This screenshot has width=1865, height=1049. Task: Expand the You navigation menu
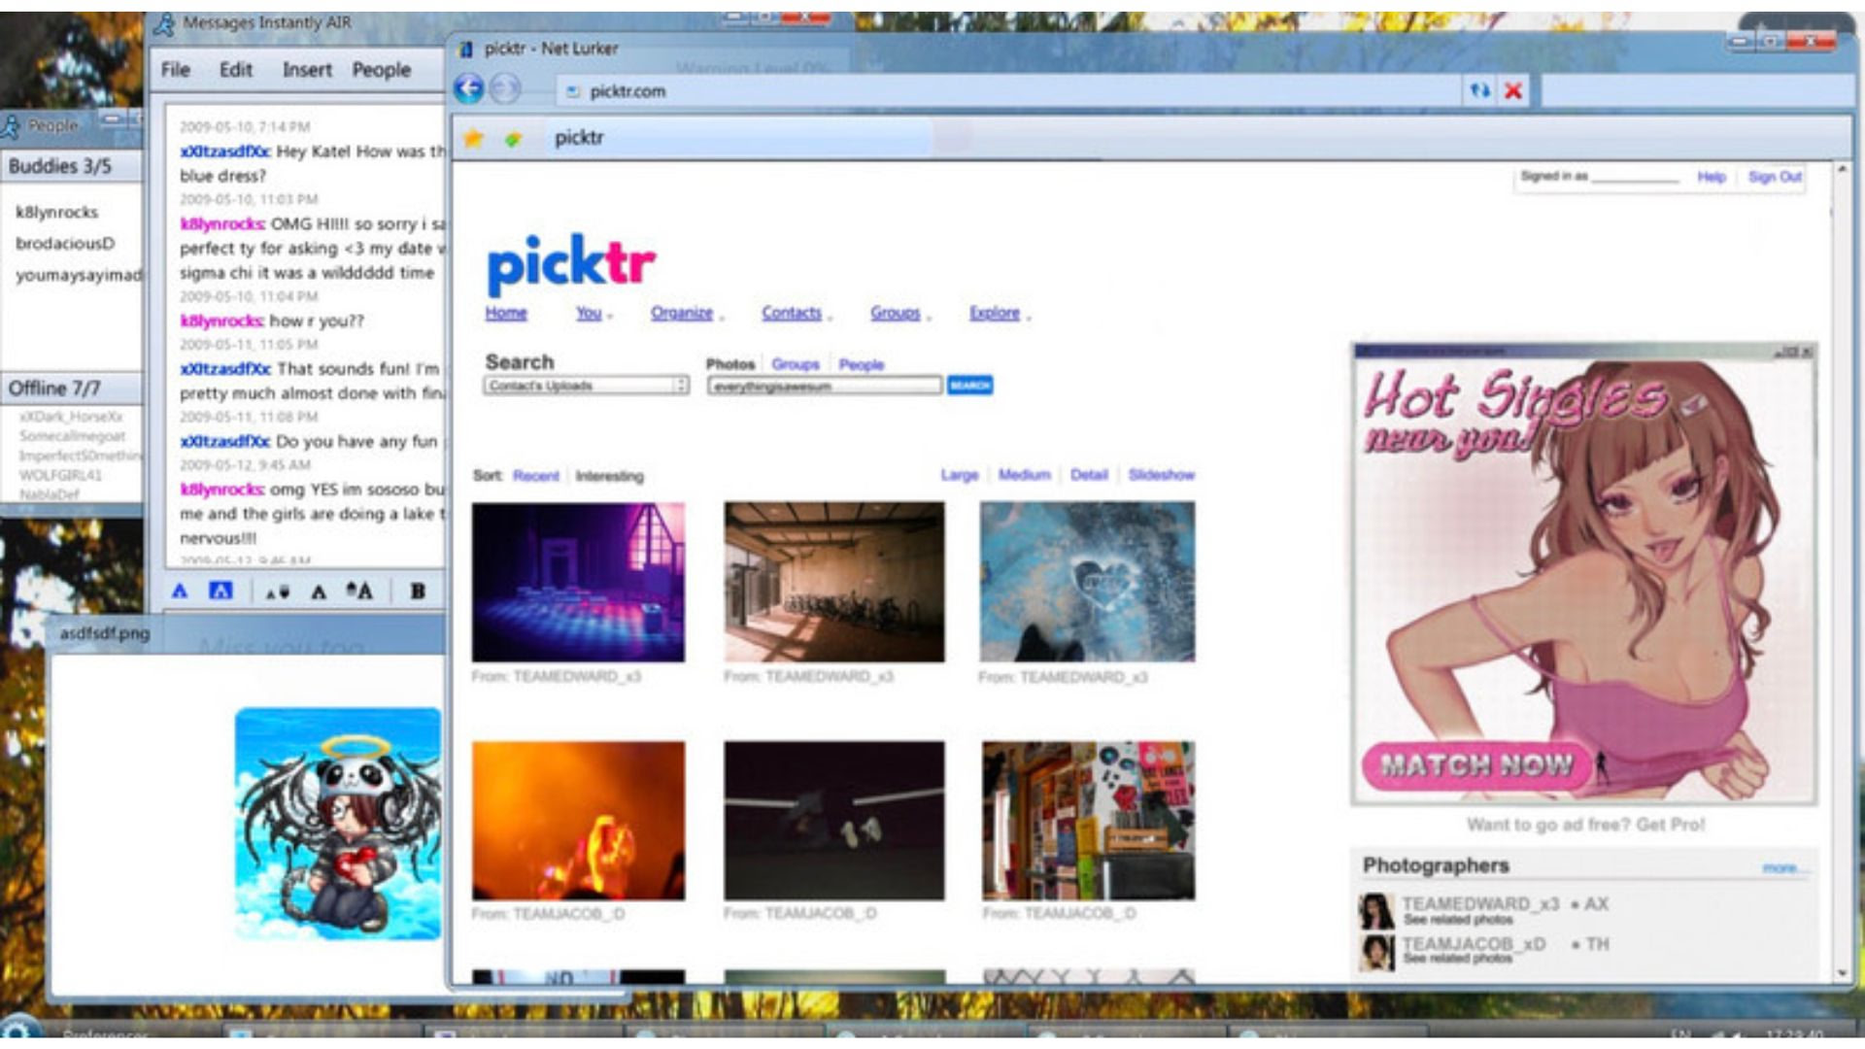click(x=593, y=313)
